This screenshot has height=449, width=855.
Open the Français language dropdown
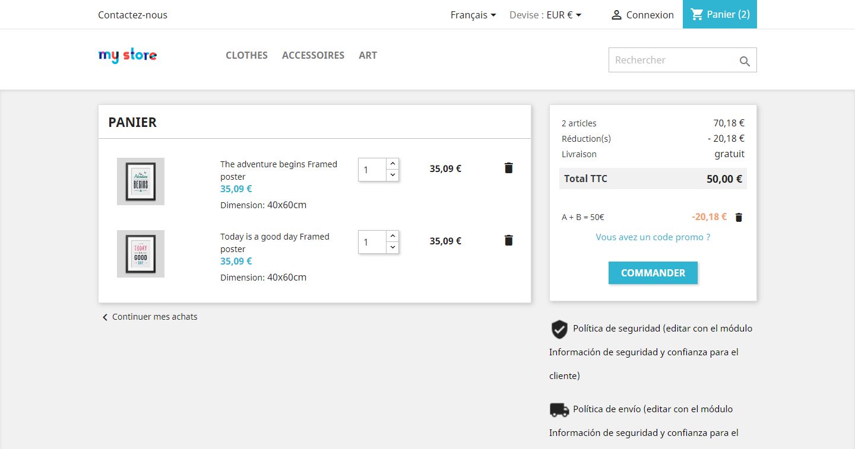473,15
